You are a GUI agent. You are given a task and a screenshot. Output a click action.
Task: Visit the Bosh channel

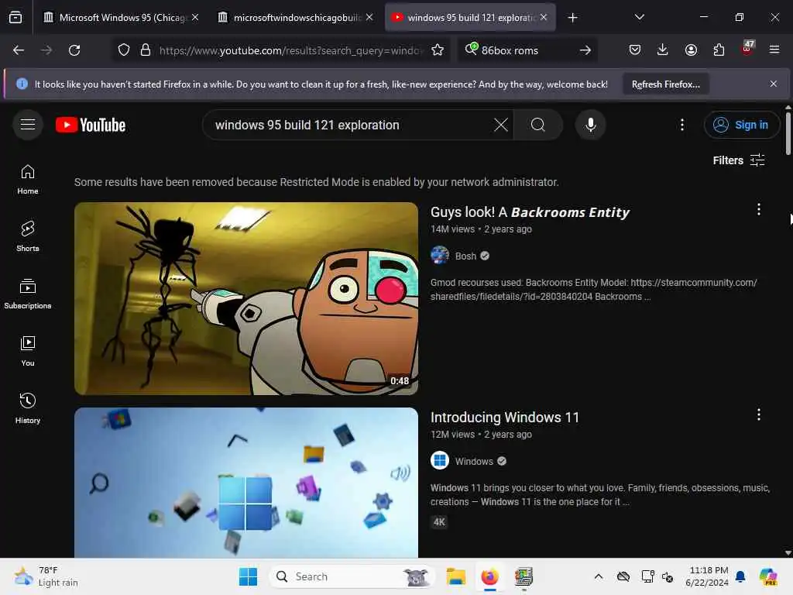tap(465, 256)
